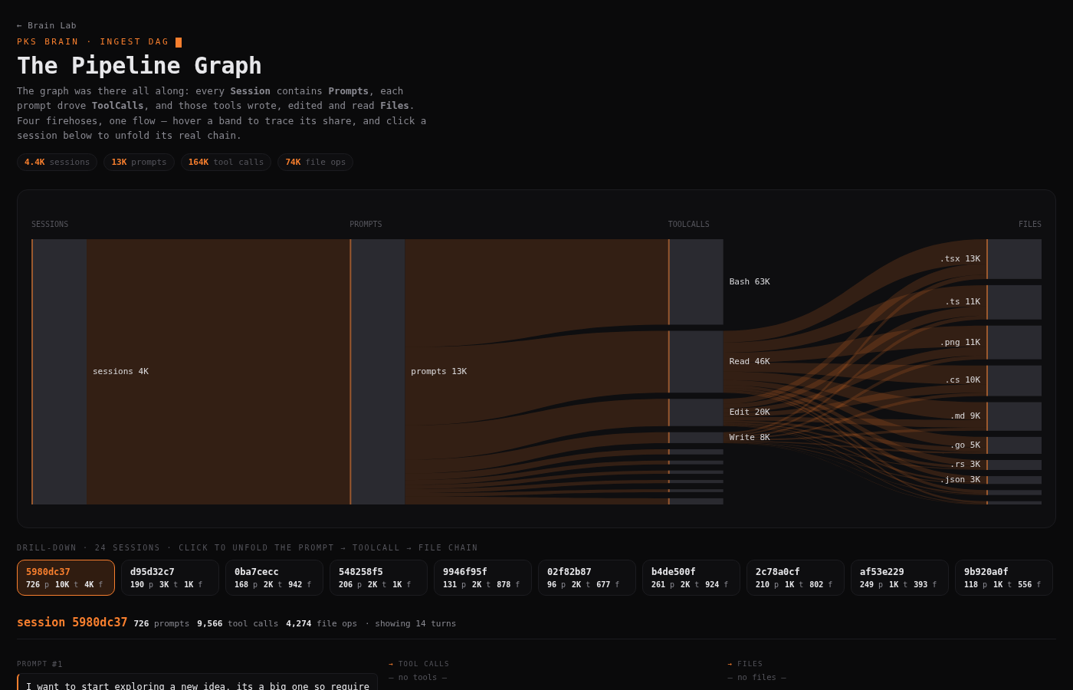Click the FILES column header in the graph
The height and width of the screenshot is (690, 1073).
tap(1030, 225)
